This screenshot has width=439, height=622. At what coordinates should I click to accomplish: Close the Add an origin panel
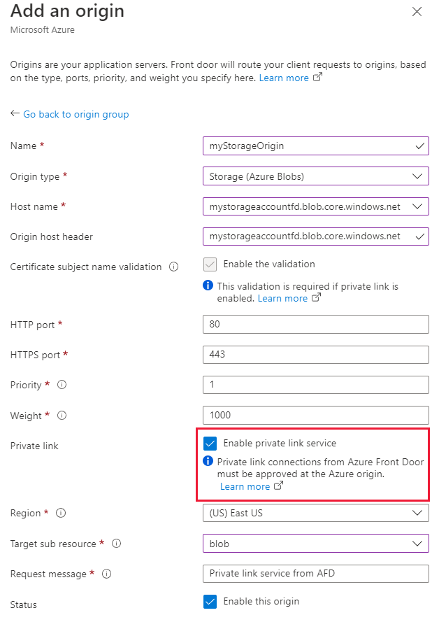click(417, 11)
